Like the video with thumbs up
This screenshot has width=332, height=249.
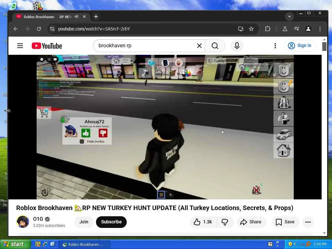tap(203, 222)
